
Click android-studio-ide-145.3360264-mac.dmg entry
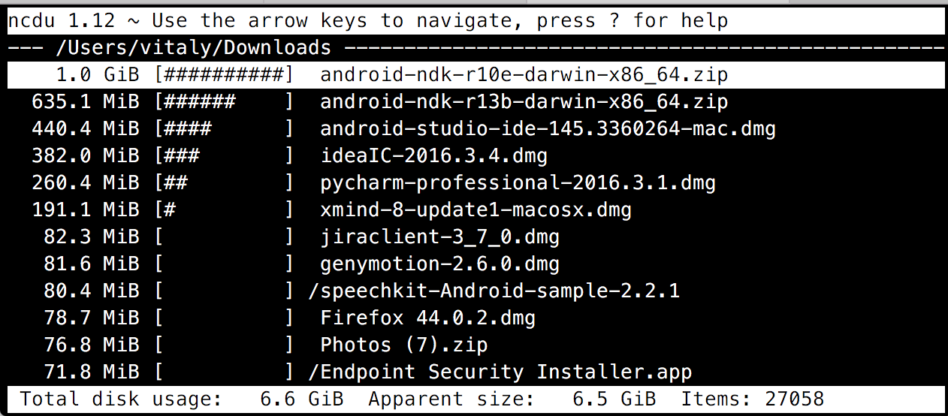pos(548,129)
